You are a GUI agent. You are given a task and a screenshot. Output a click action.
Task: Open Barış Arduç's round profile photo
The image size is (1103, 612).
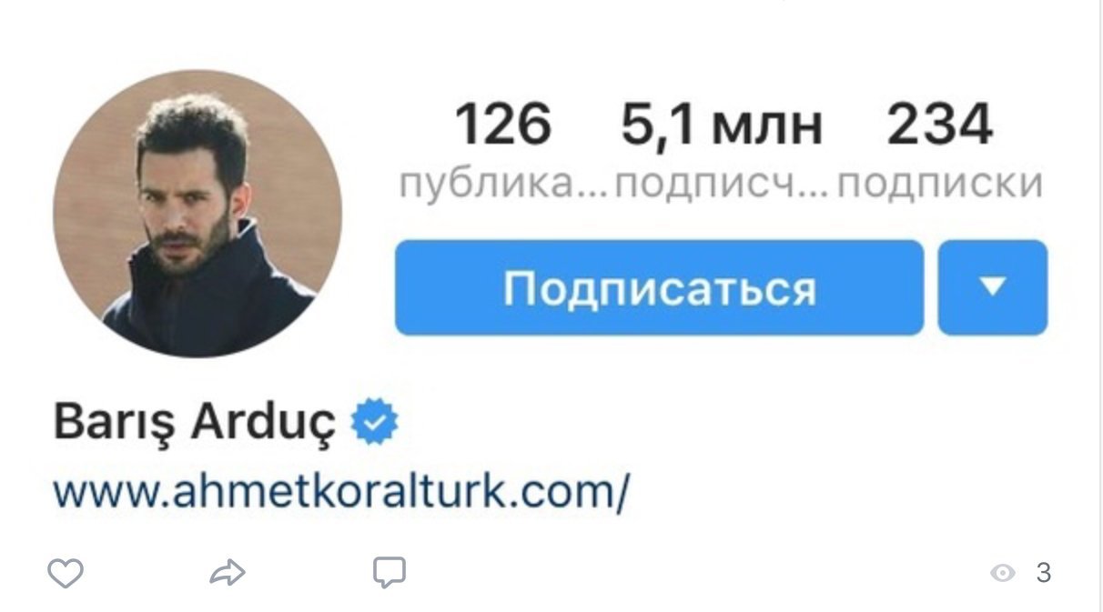click(197, 213)
